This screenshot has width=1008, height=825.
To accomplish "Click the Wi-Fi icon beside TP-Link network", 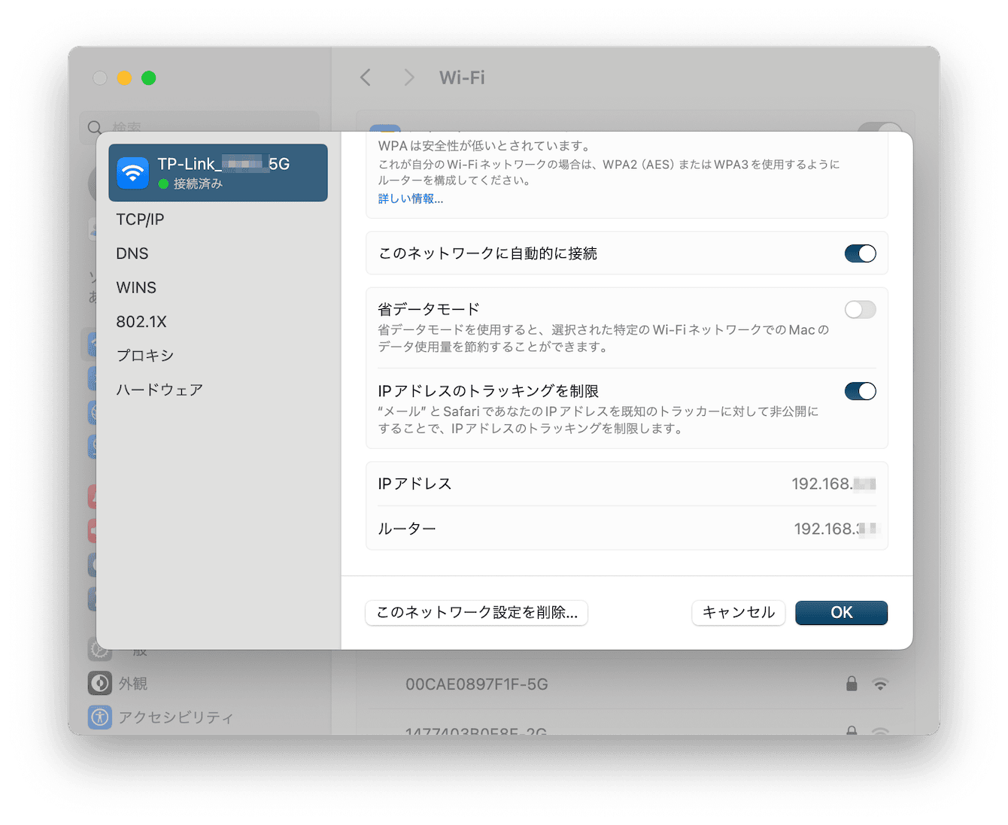I will click(133, 173).
